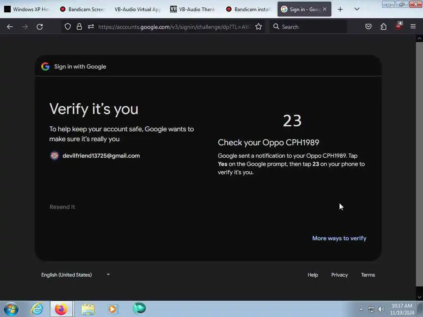Switch to the Windows XP tab
The height and width of the screenshot is (317, 423).
pyautogui.click(x=27, y=9)
